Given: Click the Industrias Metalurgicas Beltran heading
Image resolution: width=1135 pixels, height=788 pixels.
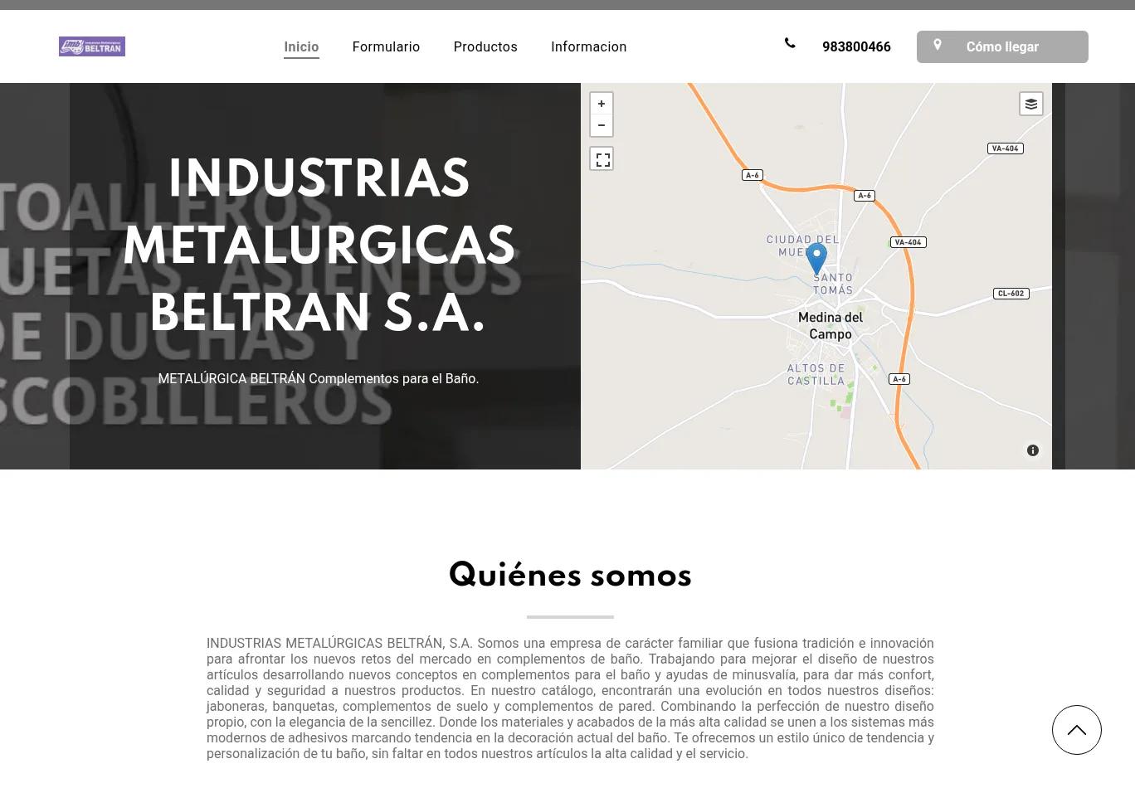Looking at the screenshot, I should coord(319,246).
